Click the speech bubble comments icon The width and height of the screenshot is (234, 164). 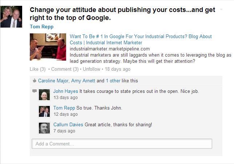[35, 91]
